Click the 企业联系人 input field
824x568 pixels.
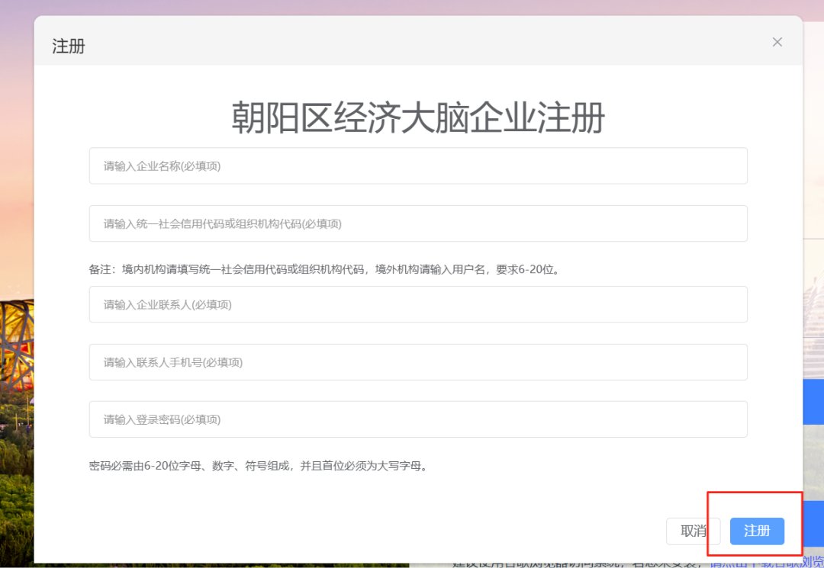pos(418,304)
